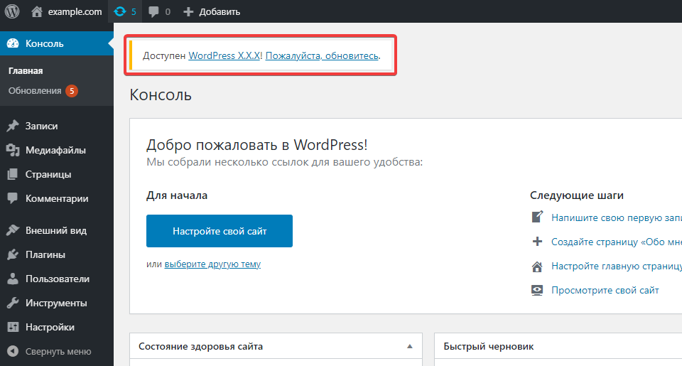The height and width of the screenshot is (366, 682).
Task: Open the Напишите свою первую запись link
Action: point(617,217)
